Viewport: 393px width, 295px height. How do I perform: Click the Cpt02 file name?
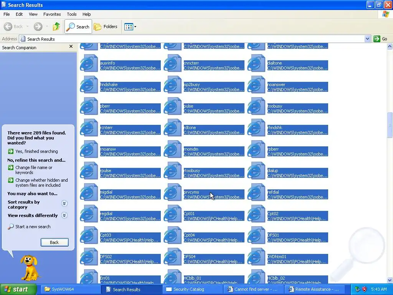(273, 214)
